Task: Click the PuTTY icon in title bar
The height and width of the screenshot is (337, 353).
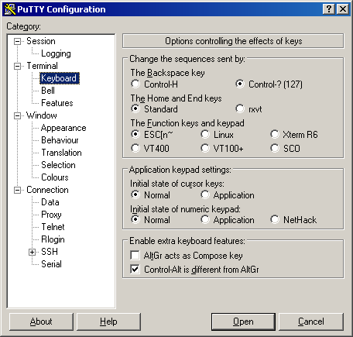Action: click(x=10, y=9)
